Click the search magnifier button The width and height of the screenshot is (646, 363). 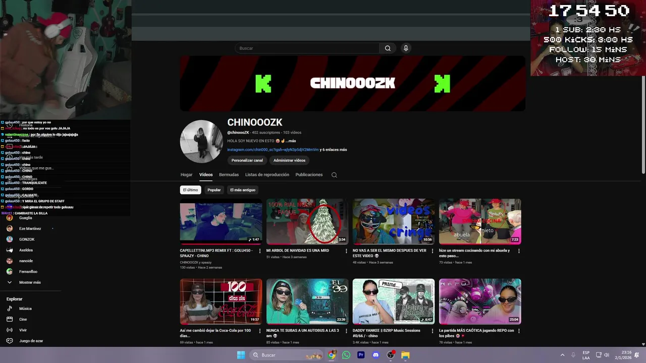pyautogui.click(x=388, y=48)
